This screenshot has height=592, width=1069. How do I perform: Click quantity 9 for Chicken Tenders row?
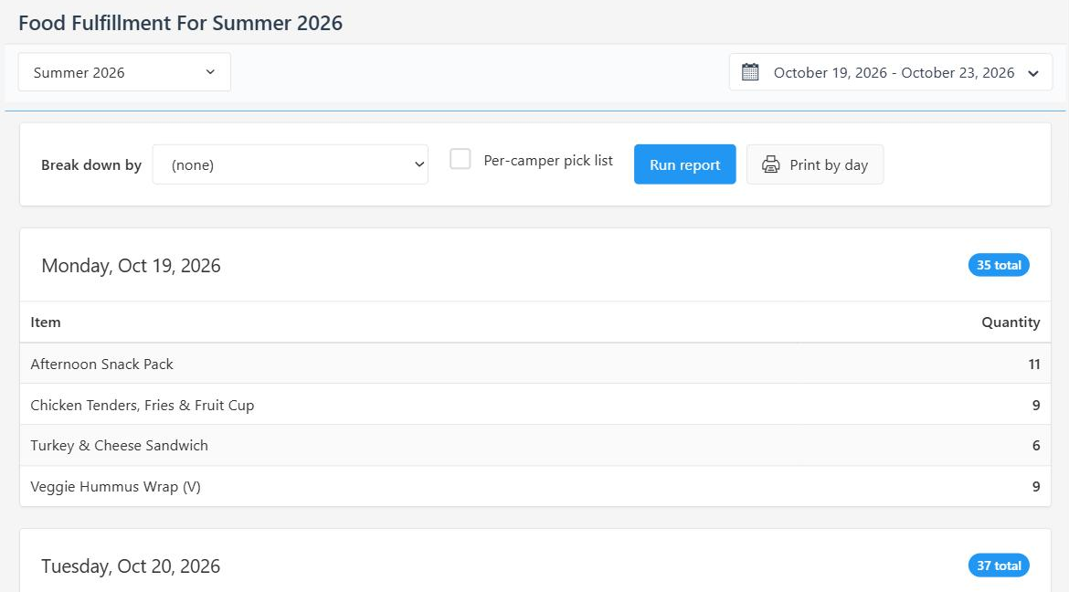pos(1036,405)
